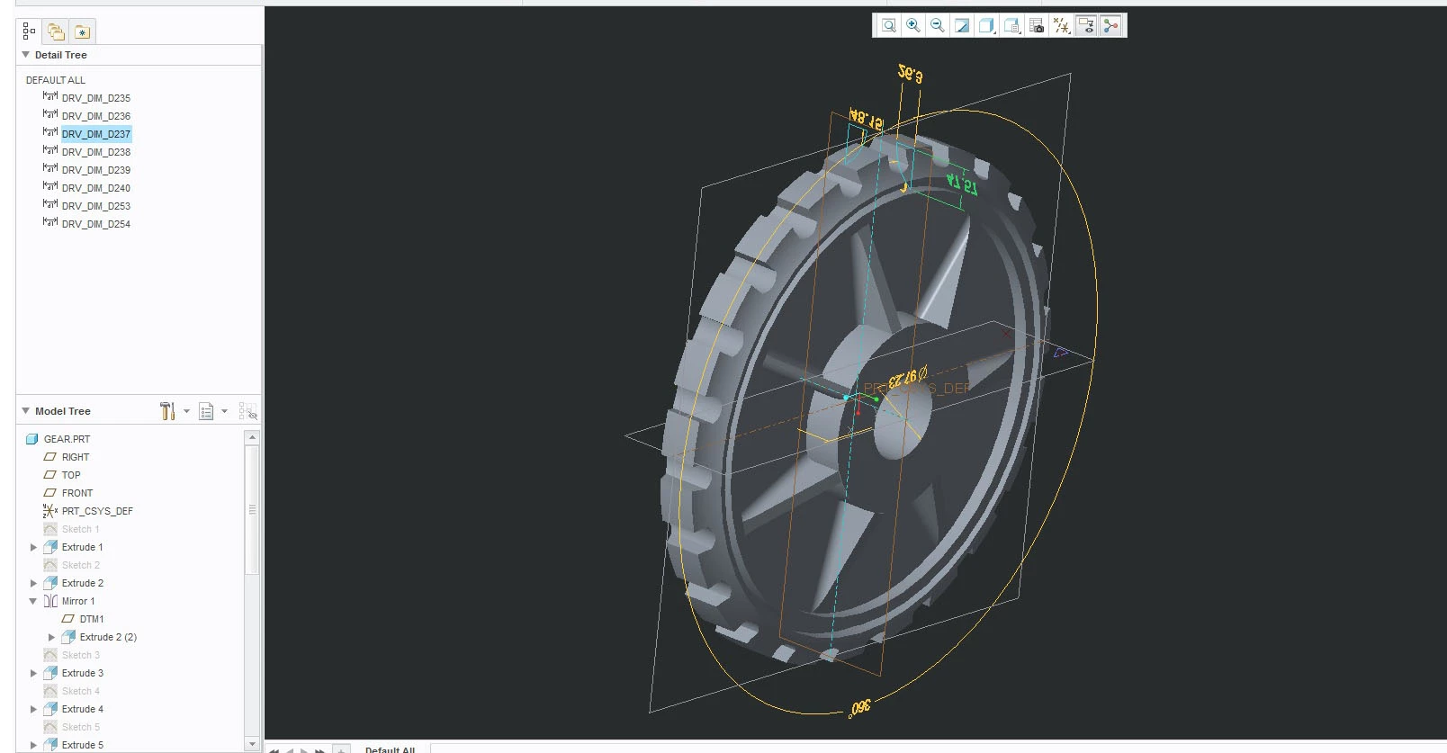Click the Model Tree scrollbar up arrow

[252, 437]
